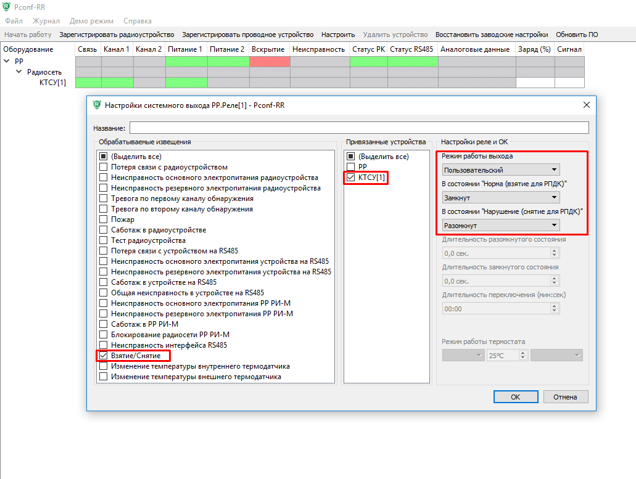Open the 'Пользовательский' output mode dropdown

click(x=501, y=170)
